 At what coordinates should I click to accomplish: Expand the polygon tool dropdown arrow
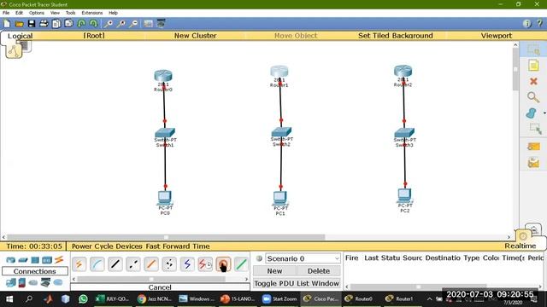pyautogui.click(x=544, y=113)
